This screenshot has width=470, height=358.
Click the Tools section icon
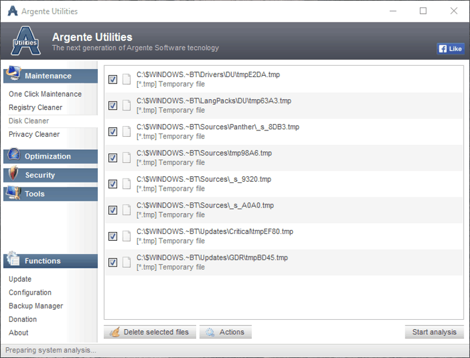[x=14, y=192]
